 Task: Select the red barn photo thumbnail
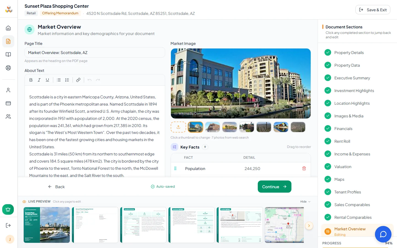pos(213,127)
